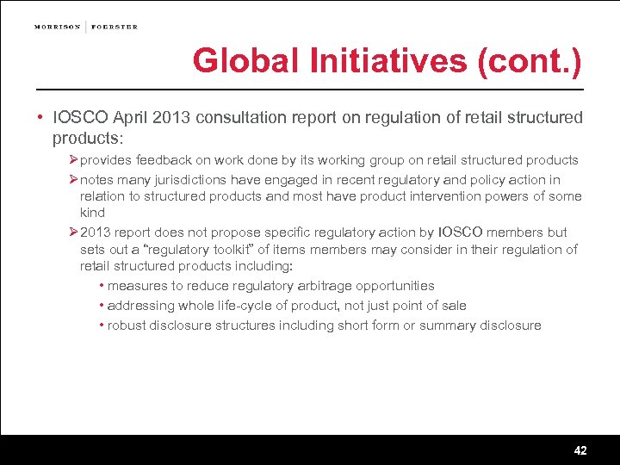Click the arrow bullet before '2013 report'
Image resolution: width=620 pixels, height=465 pixels.
[x=73, y=232]
